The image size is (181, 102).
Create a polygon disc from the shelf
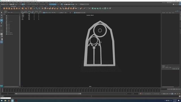coord(19,8)
